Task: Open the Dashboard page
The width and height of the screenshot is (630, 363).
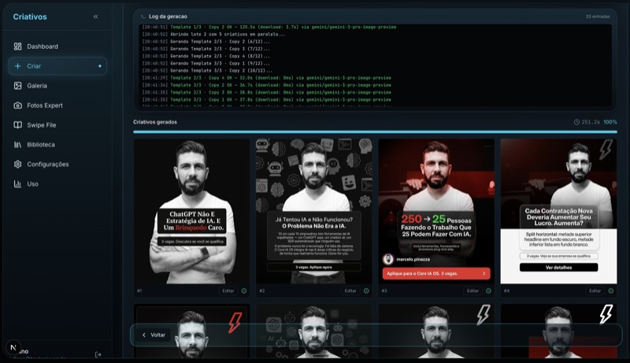Action: (57, 46)
